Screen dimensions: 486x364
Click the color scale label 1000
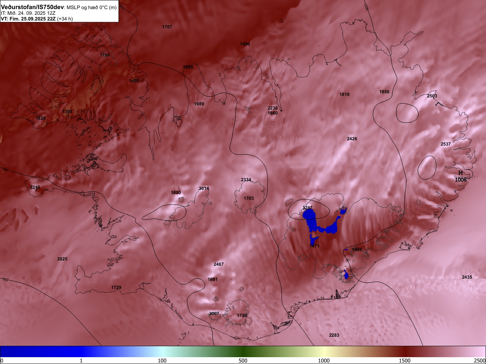324,361
